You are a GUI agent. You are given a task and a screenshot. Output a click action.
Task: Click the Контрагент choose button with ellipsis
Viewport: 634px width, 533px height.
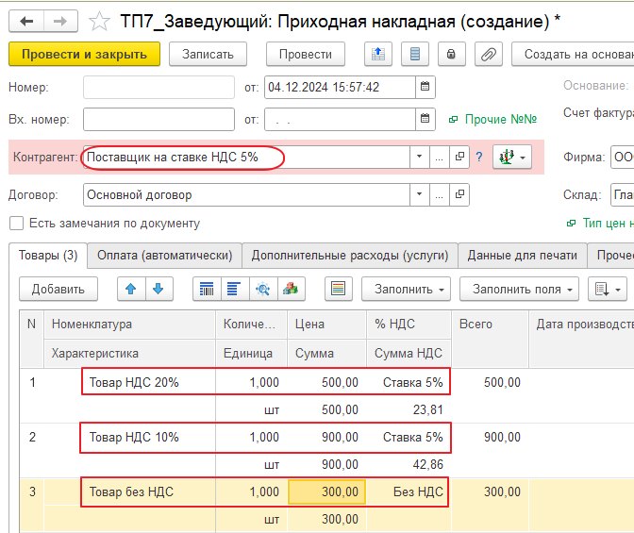click(x=440, y=157)
